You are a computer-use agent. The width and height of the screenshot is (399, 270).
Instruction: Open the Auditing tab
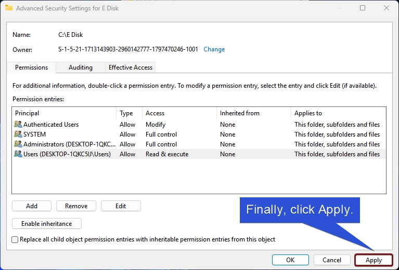[x=81, y=67]
